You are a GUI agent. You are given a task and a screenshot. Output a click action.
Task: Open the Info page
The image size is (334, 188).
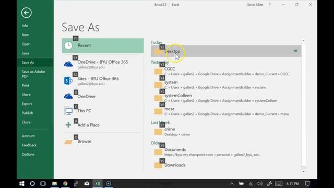(x=25, y=26)
